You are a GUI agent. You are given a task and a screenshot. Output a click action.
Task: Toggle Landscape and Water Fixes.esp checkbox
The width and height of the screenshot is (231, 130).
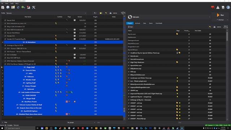129,78
